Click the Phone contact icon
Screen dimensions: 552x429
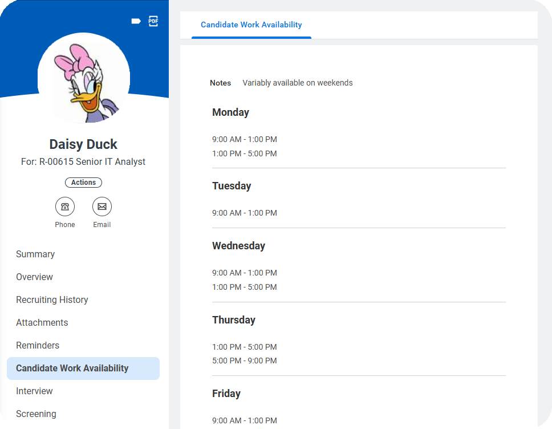pyautogui.click(x=65, y=207)
